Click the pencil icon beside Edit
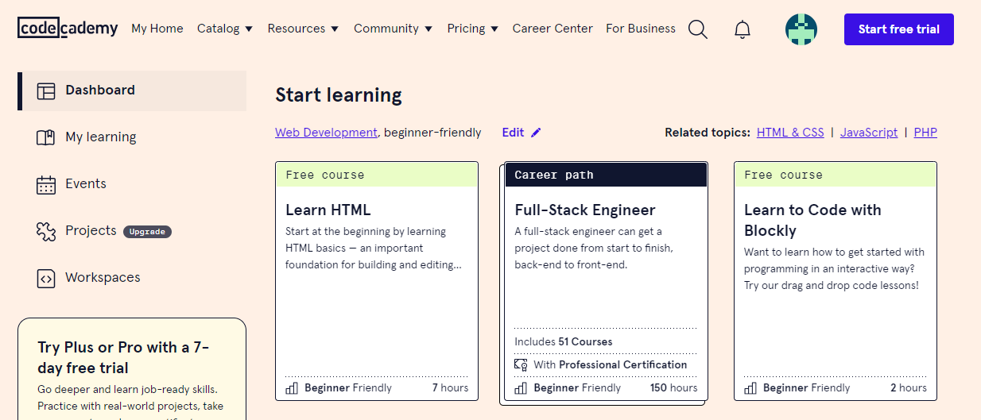The width and height of the screenshot is (981, 420). 536,133
